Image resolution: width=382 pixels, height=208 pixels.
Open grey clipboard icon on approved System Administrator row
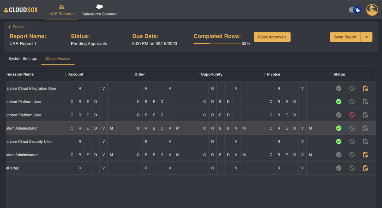tap(365, 128)
